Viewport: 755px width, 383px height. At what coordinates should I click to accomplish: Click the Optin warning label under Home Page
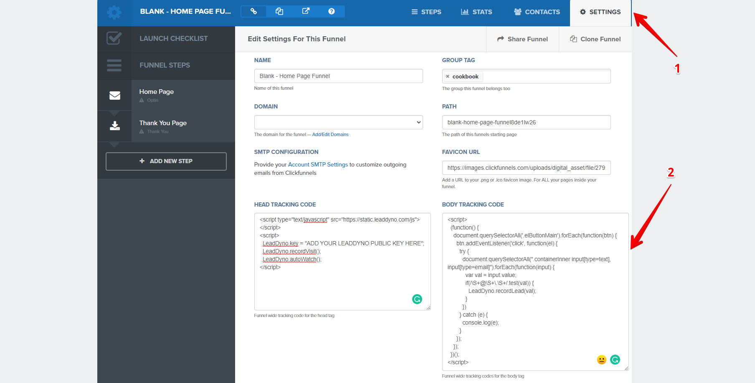tap(149, 100)
